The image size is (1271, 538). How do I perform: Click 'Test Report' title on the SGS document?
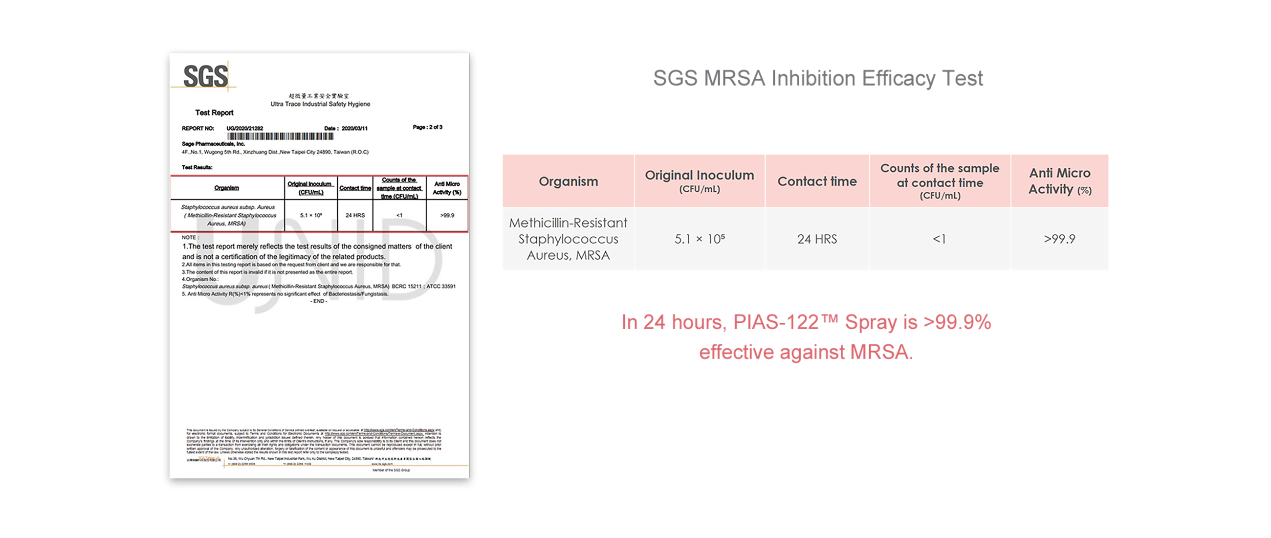[214, 112]
